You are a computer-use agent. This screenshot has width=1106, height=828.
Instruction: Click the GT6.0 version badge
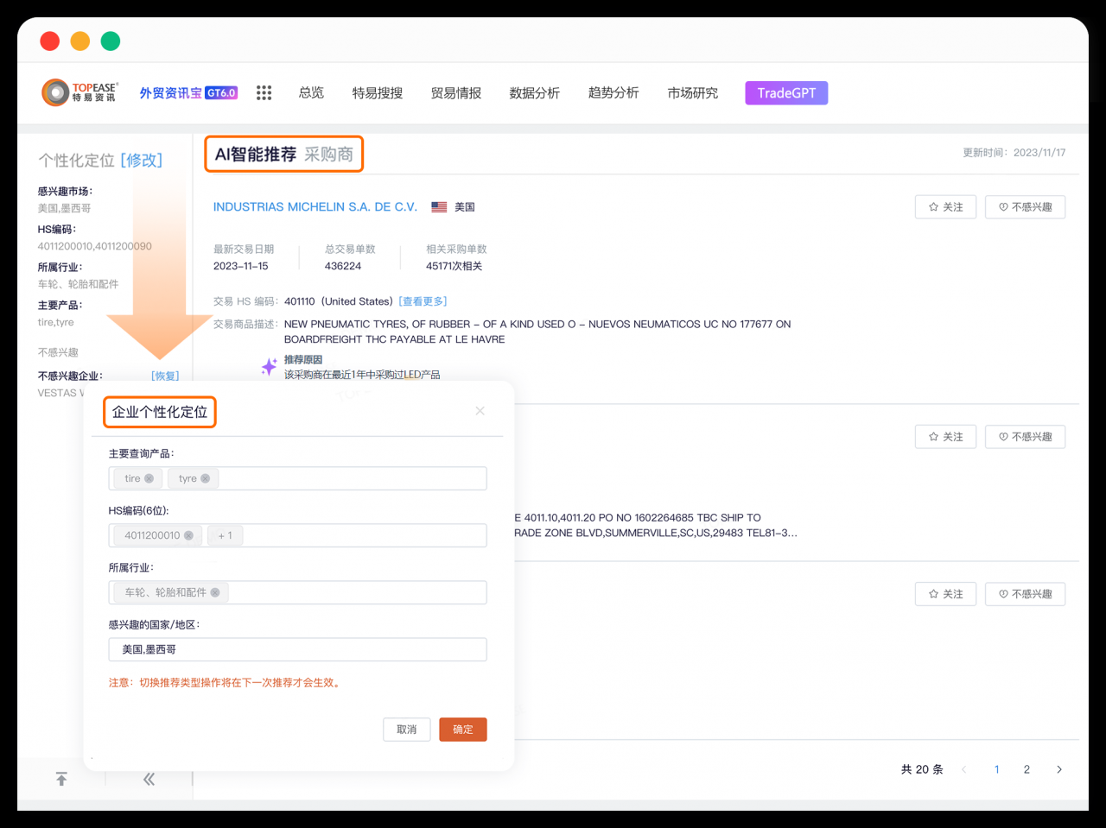point(221,92)
